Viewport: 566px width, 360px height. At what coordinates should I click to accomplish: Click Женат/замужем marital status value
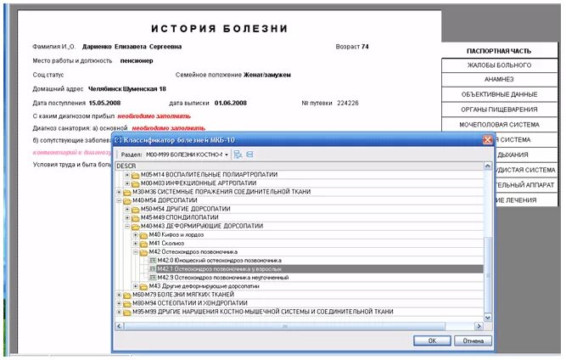[x=267, y=75]
